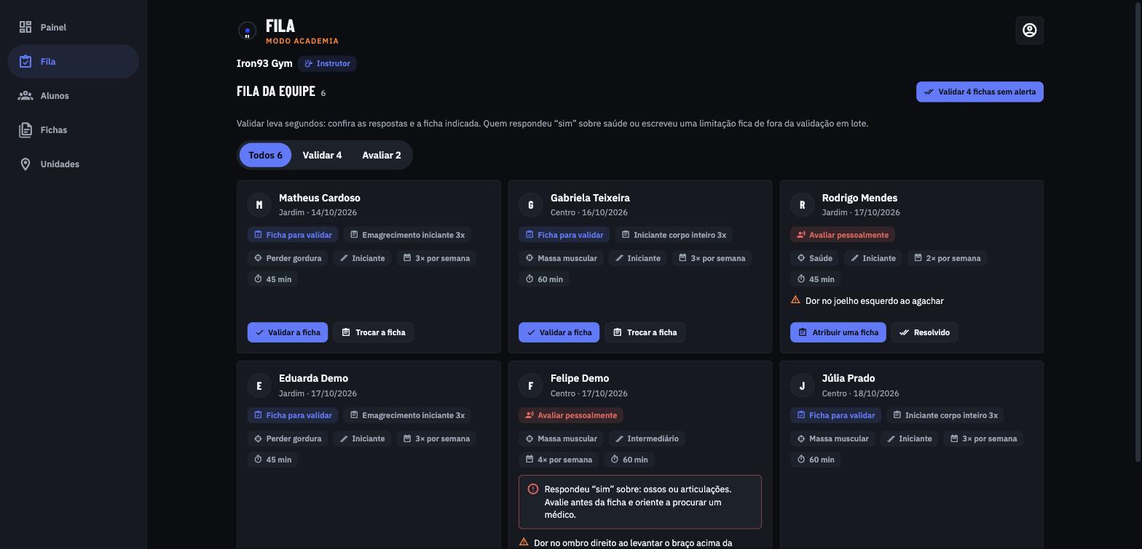Screen dimensions: 1142x549
Task: Click the 4× por semana chip on Felipe's card
Action: [x=559, y=460]
